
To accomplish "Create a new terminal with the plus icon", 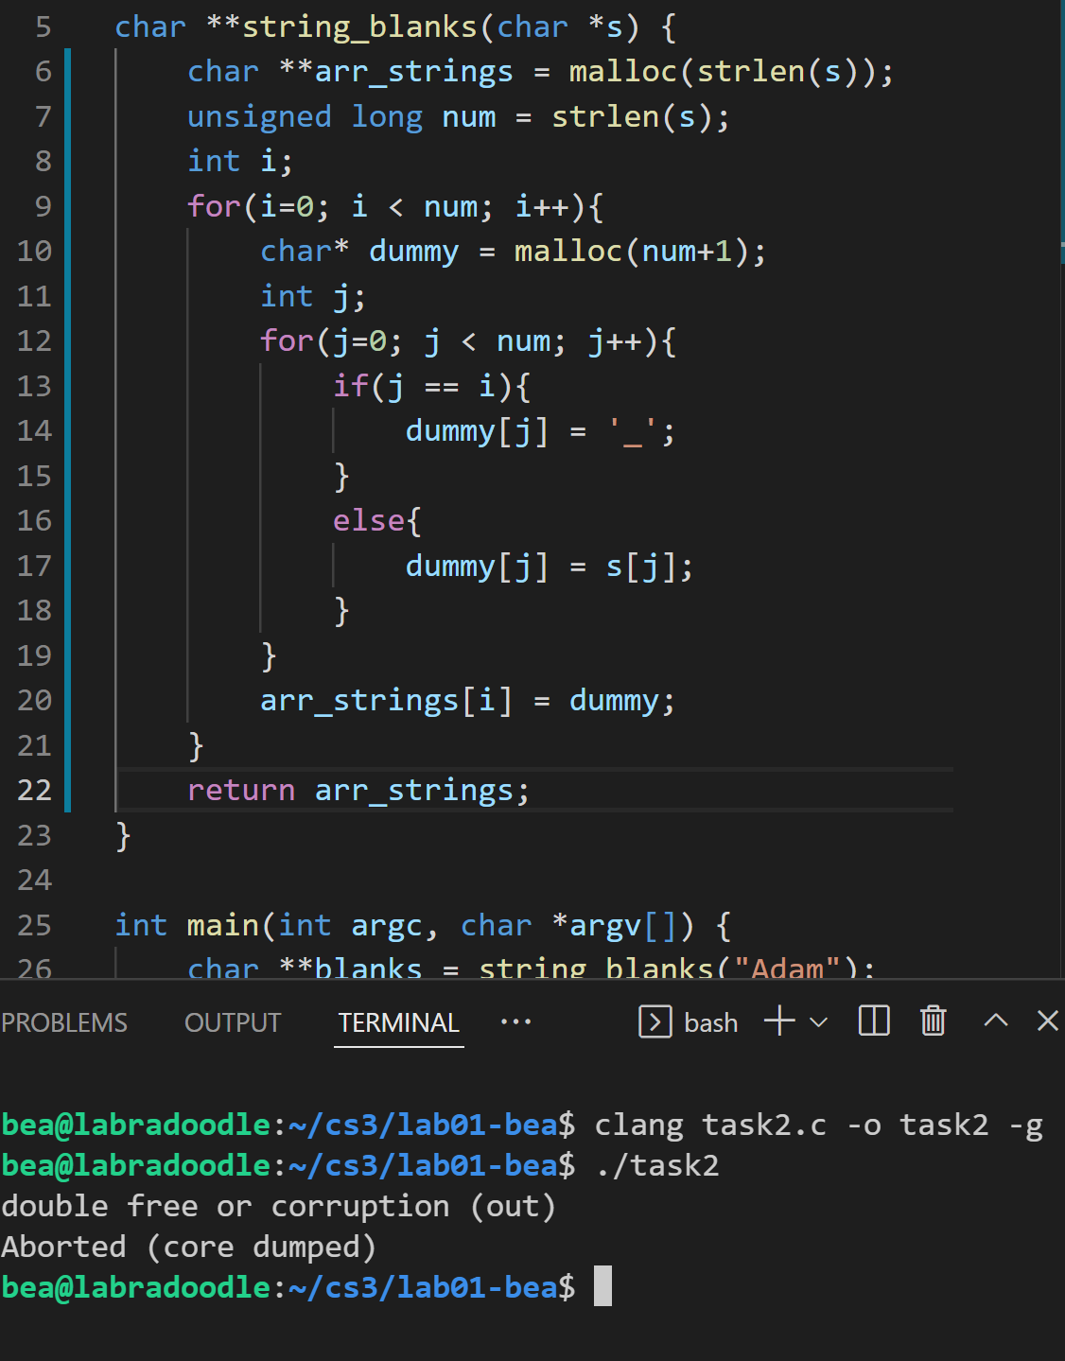I will [778, 1021].
